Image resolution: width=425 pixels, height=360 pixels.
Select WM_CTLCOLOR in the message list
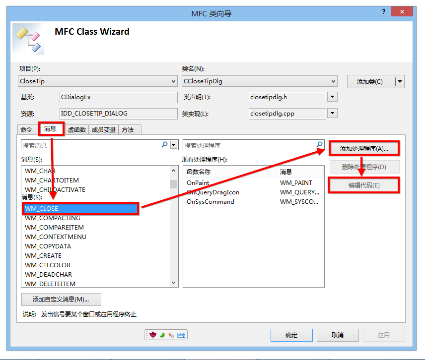[95, 265]
